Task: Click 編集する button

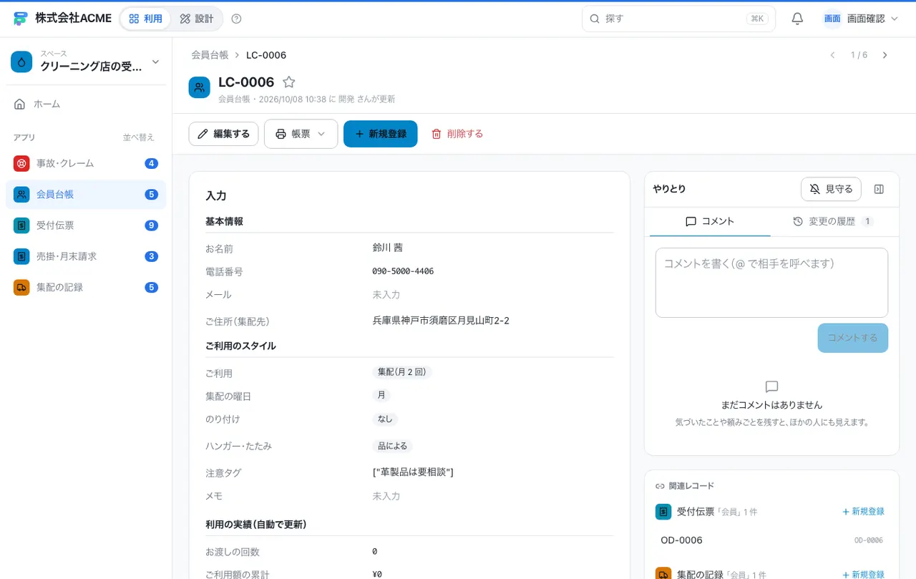Action: (x=223, y=134)
